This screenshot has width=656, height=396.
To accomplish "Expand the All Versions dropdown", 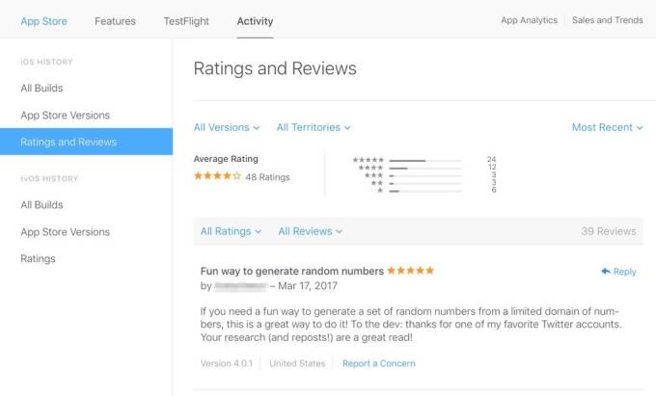I will click(227, 127).
